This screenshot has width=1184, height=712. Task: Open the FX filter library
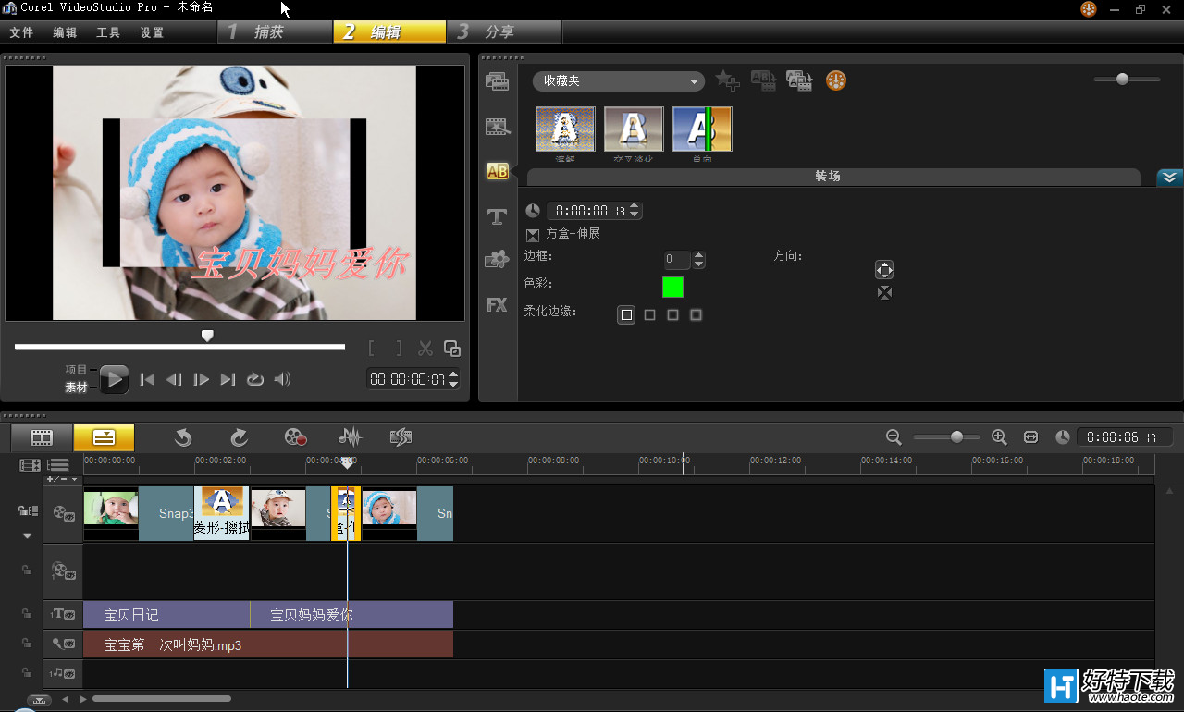pyautogui.click(x=498, y=304)
